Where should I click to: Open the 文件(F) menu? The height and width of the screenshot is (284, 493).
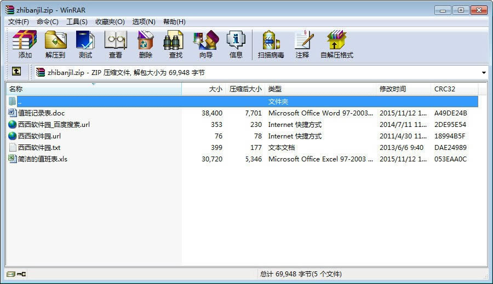pos(18,22)
